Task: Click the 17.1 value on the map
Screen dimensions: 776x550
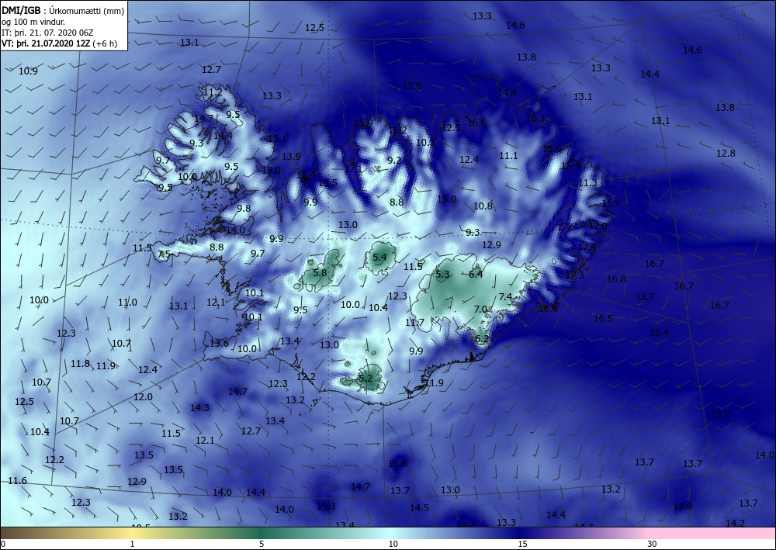Action: coord(353,168)
